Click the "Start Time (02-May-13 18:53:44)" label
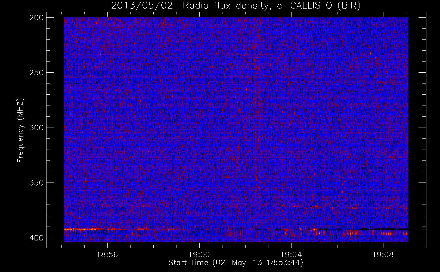Image resolution: width=440 pixels, height=272 pixels. [236, 263]
